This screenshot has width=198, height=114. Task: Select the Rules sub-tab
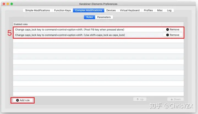click(x=89, y=17)
